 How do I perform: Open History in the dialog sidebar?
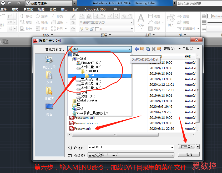(49, 62)
